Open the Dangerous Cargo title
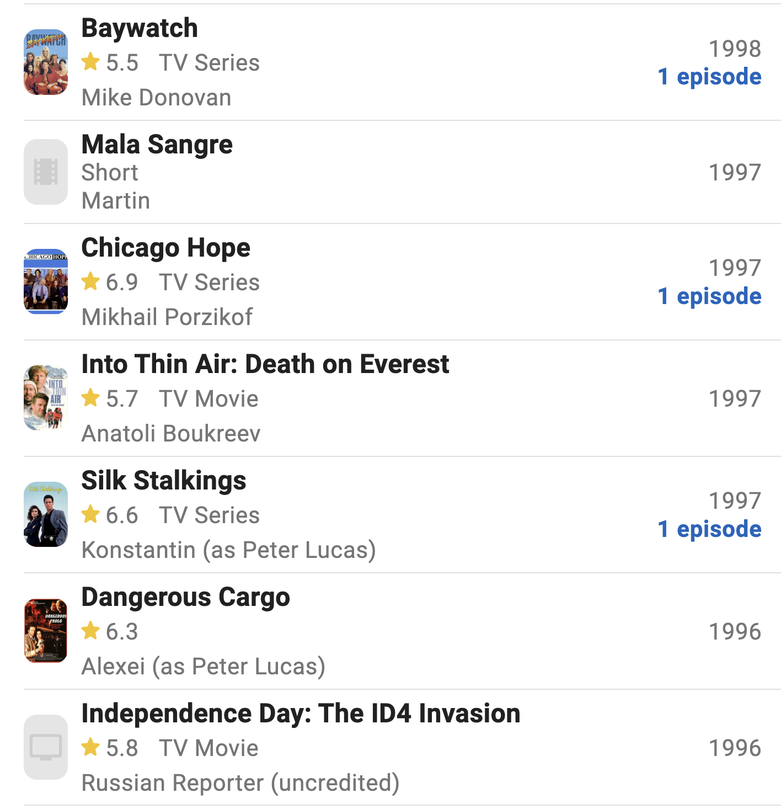Screen dimensions: 781x809 [186, 597]
